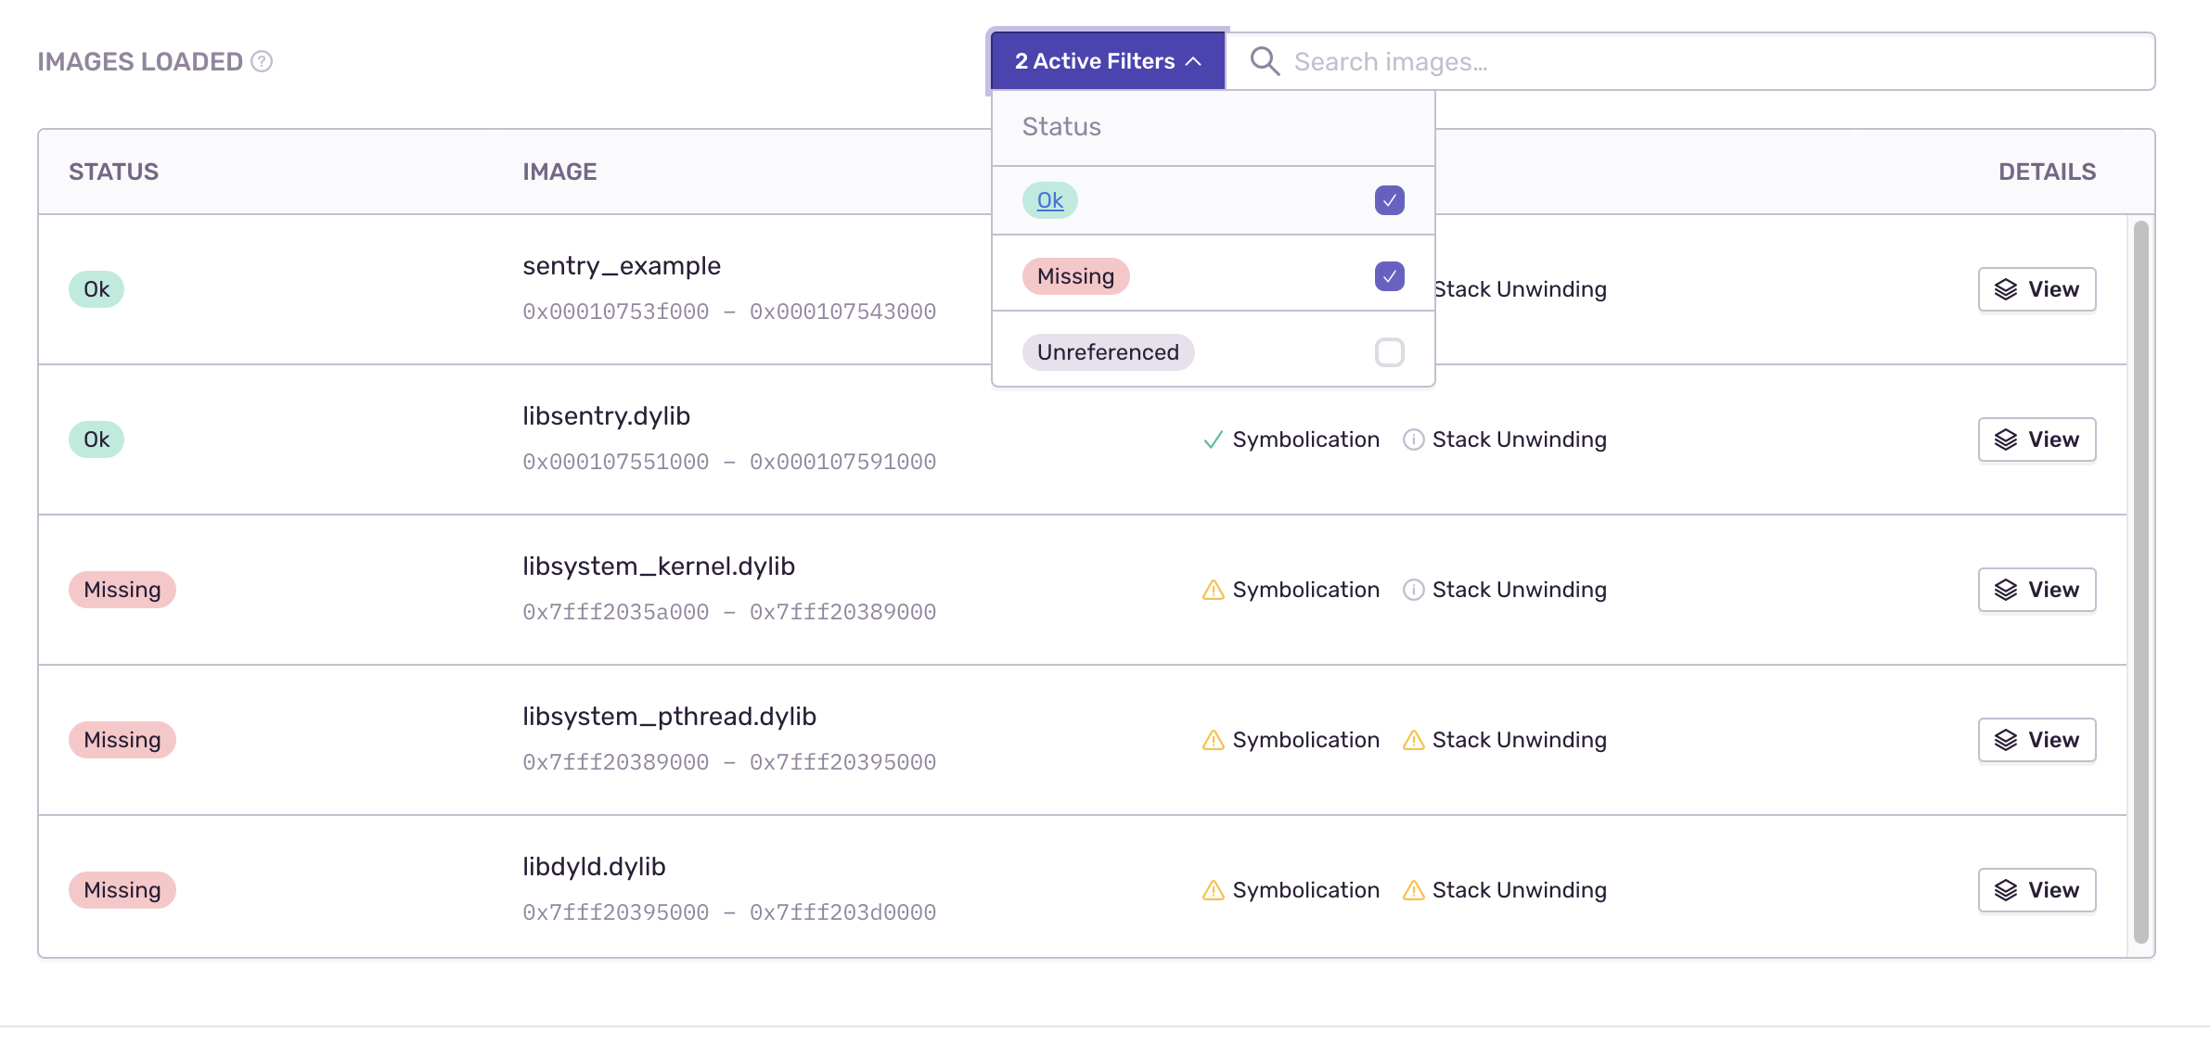Click libsentry.dylib Stack Unwinding info icon
The width and height of the screenshot is (2210, 1057).
click(x=1413, y=439)
